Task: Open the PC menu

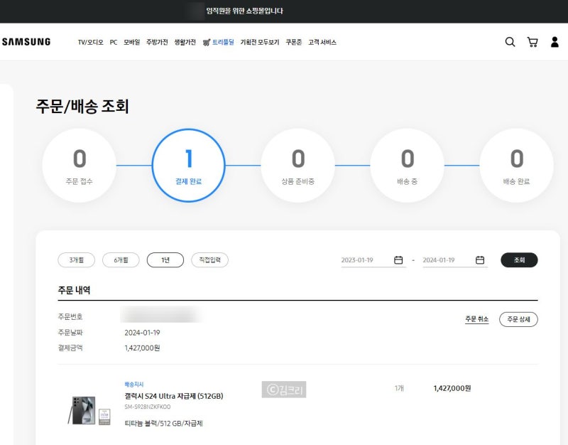Action: pyautogui.click(x=114, y=43)
